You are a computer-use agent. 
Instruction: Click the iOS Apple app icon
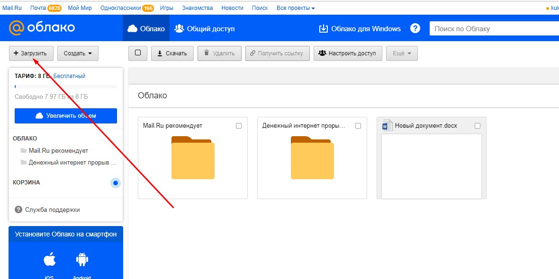pyautogui.click(x=50, y=260)
